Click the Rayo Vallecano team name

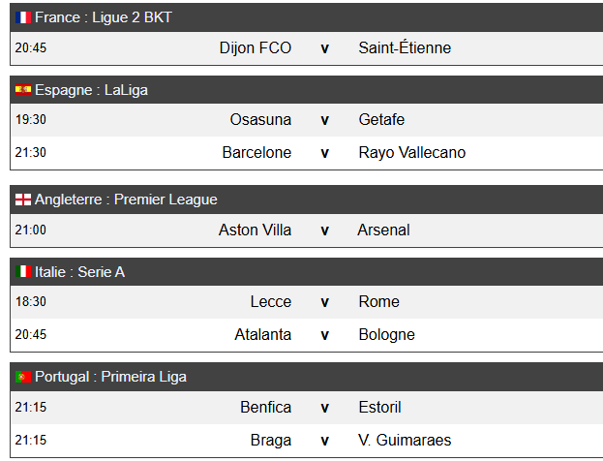412,152
